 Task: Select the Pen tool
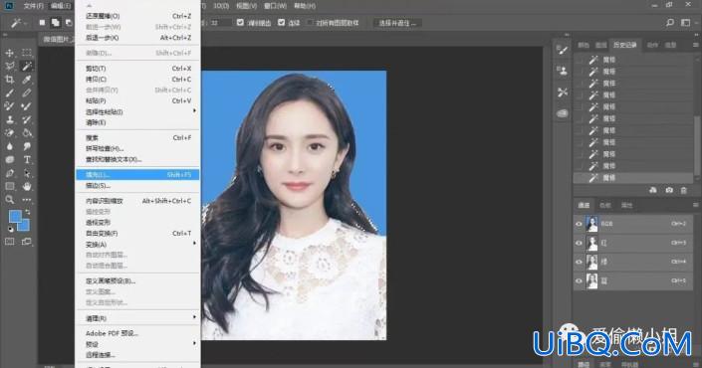pyautogui.click(x=9, y=173)
